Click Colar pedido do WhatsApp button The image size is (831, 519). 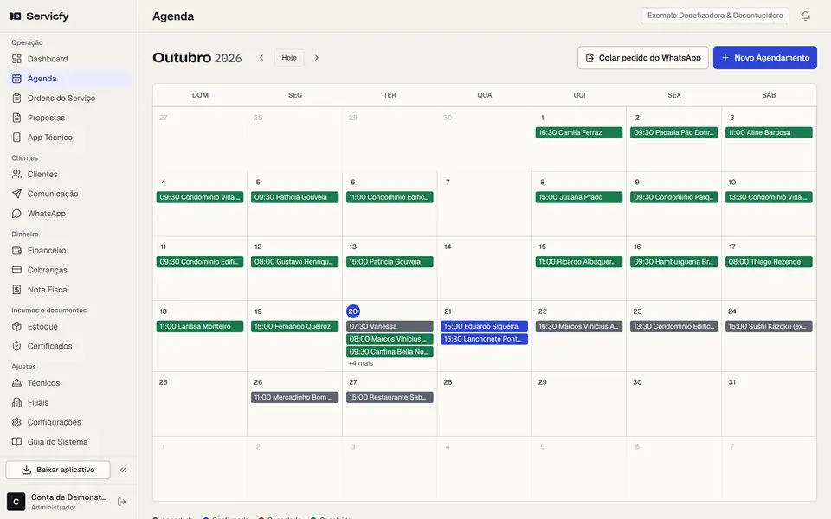coord(643,58)
